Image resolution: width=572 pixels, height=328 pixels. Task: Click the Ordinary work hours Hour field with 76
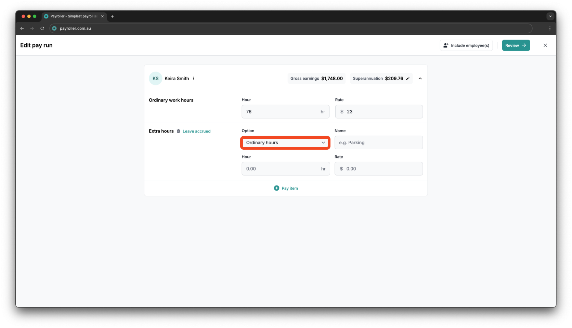(x=285, y=112)
